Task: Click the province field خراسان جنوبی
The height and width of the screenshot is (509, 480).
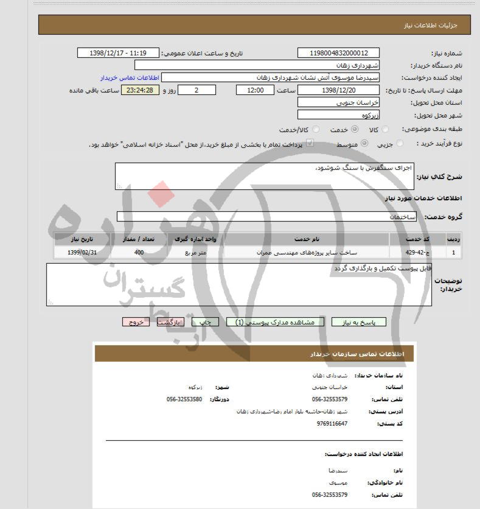Action: tap(338, 102)
